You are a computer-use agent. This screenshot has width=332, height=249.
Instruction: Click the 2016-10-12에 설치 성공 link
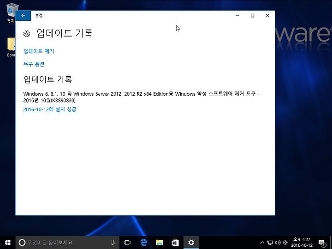click(50, 109)
